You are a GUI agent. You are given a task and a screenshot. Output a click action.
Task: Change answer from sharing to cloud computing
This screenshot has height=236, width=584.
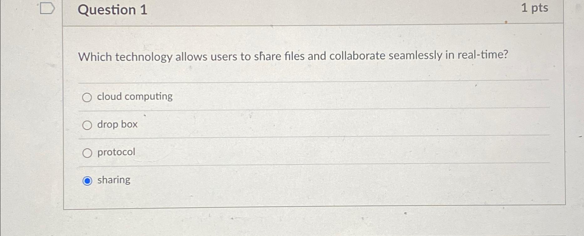point(87,97)
